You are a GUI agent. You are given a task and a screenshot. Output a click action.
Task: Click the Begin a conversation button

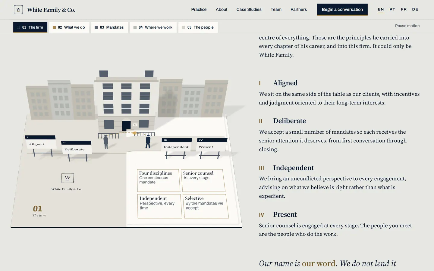[x=342, y=9]
